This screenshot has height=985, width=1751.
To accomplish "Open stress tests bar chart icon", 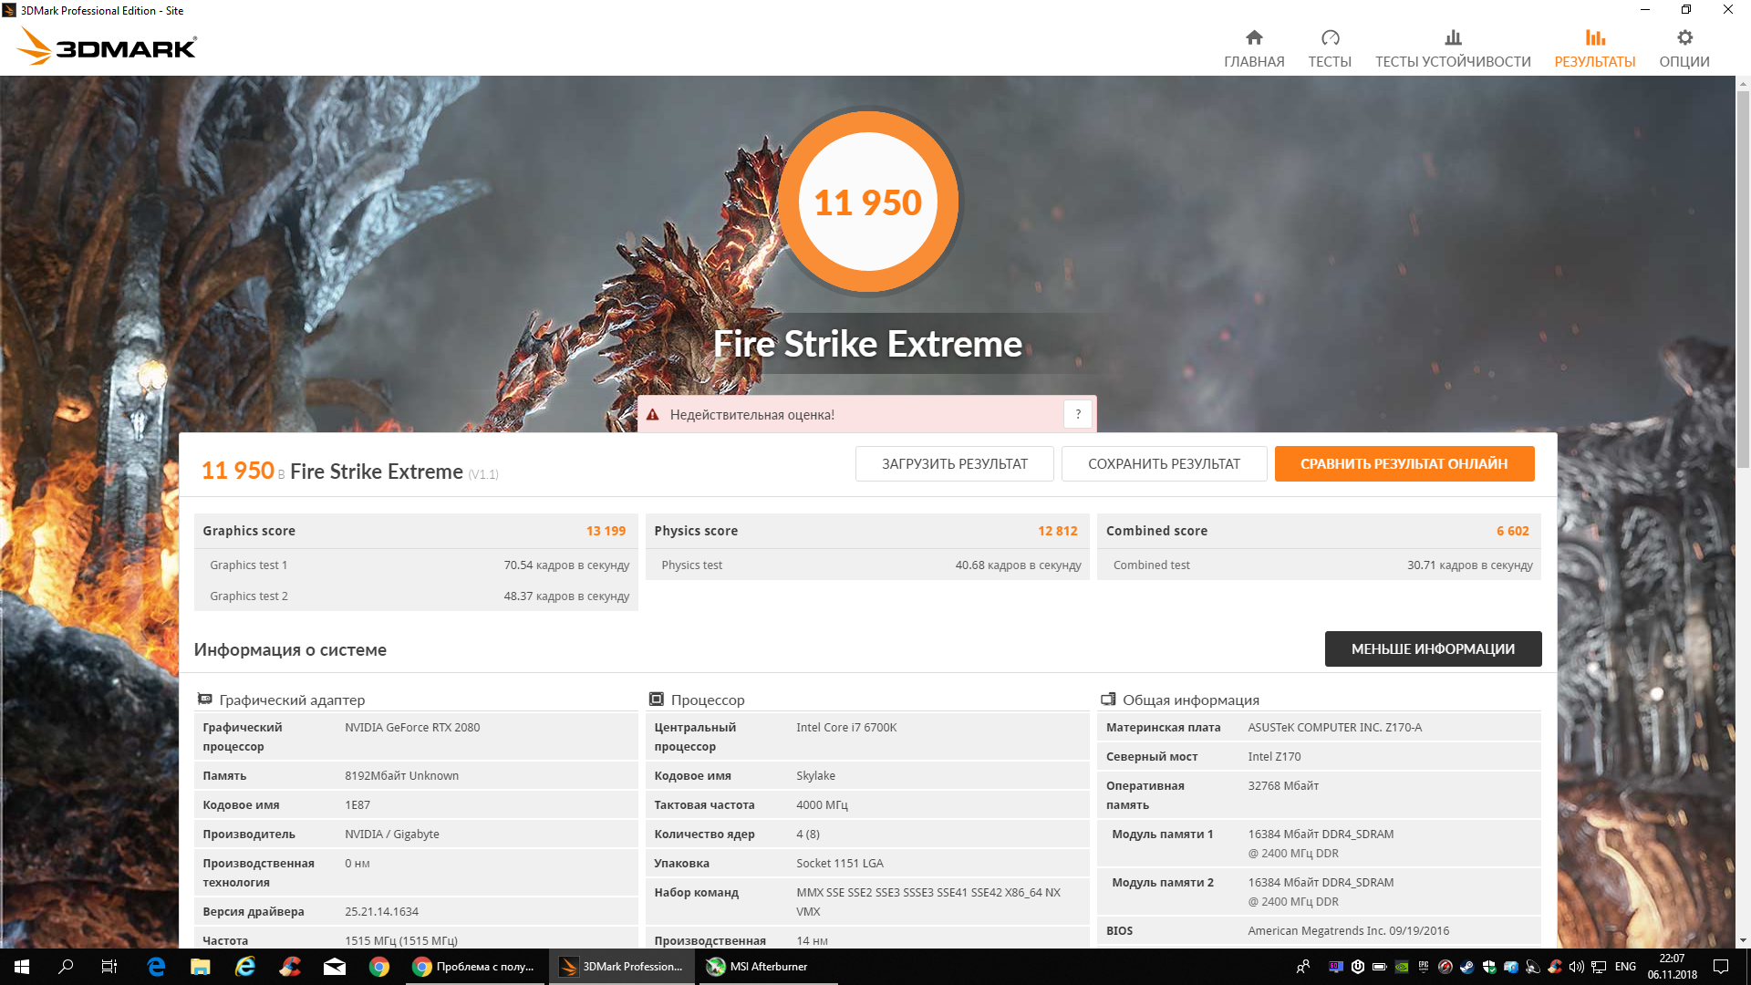I will click(x=1453, y=38).
